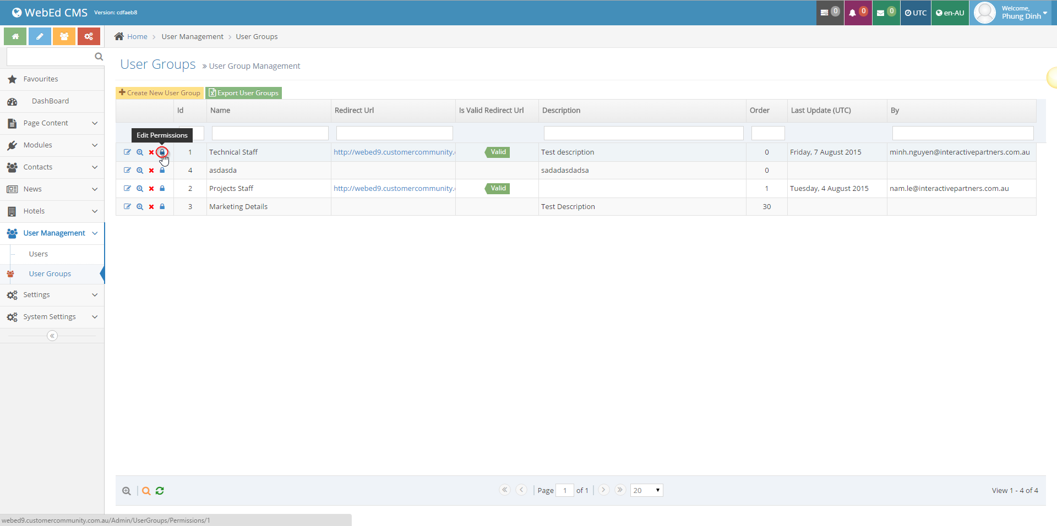Open Edit Permissions lock for Technical Staff
Screen dimensions: 1057x526
[162, 152]
